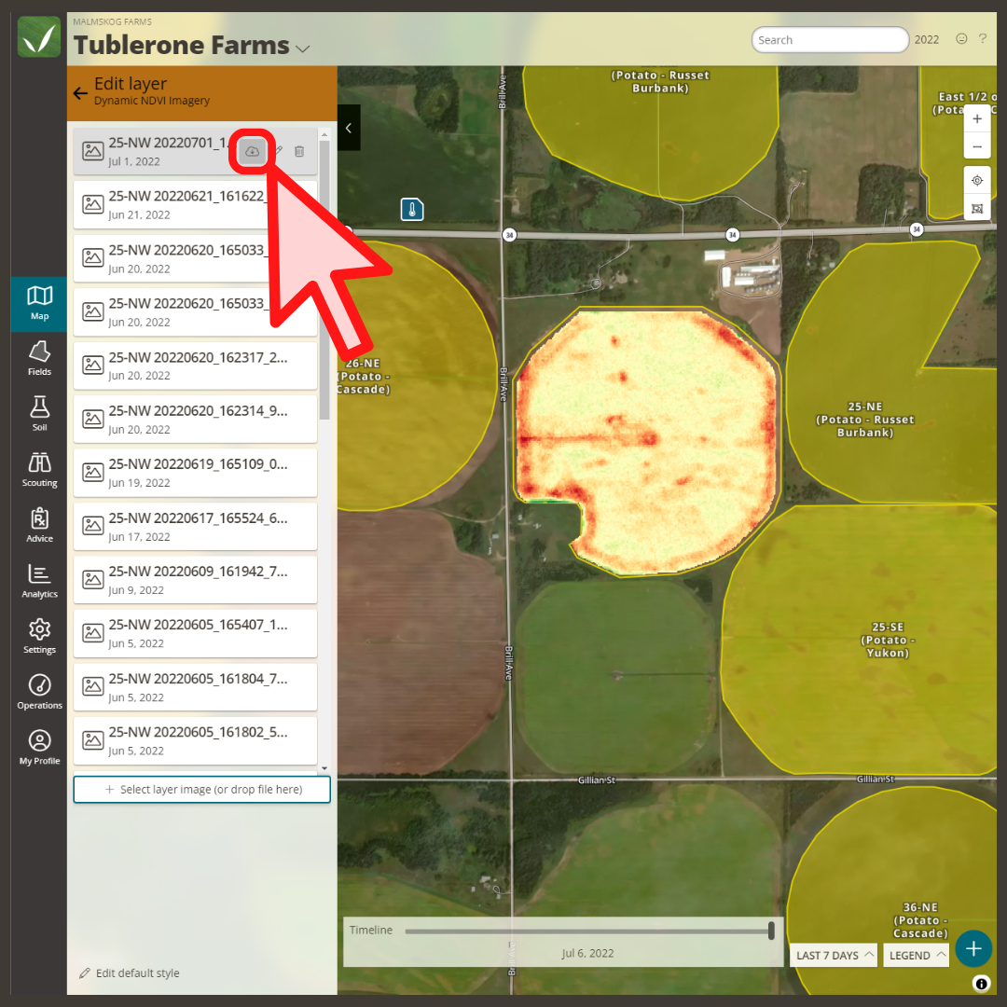Select layer 25-NW 20220620_162314_9

click(195, 419)
